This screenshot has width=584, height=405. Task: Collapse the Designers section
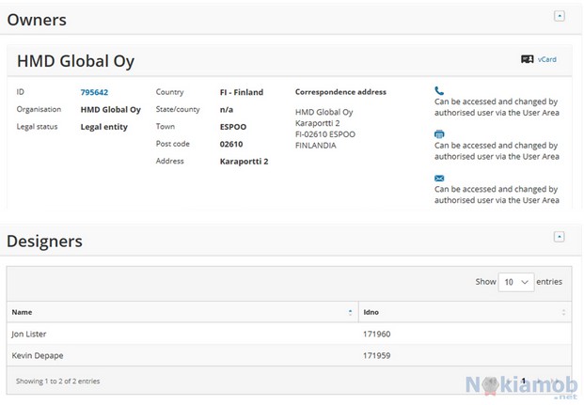click(x=560, y=237)
